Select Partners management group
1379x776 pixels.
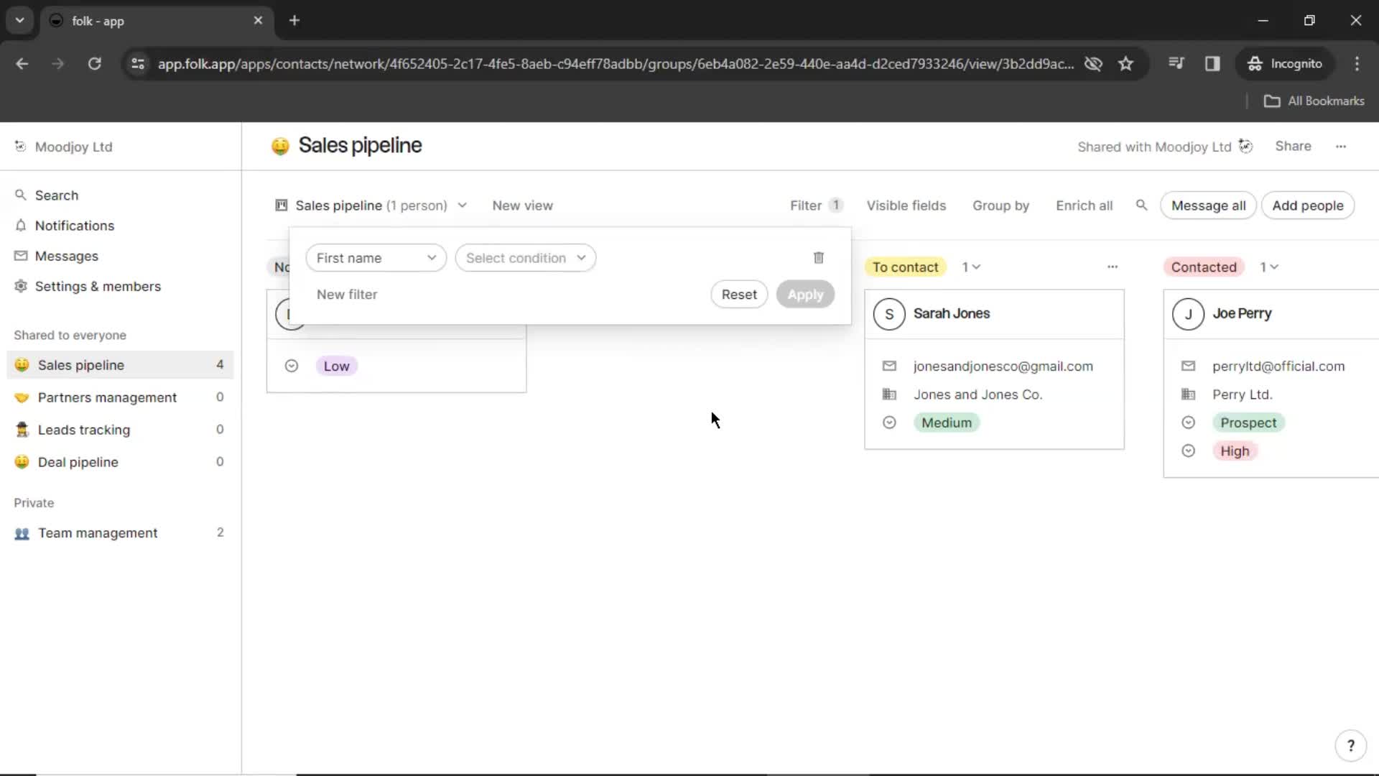[x=120, y=397]
